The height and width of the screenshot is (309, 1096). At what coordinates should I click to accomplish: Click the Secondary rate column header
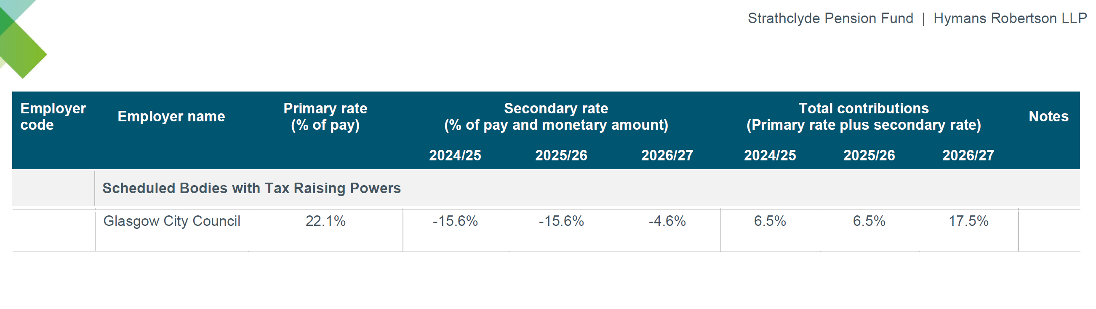[556, 116]
